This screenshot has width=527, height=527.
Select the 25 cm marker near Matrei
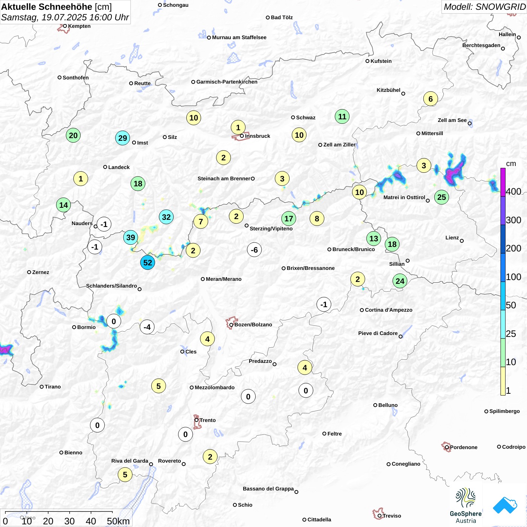coord(442,197)
